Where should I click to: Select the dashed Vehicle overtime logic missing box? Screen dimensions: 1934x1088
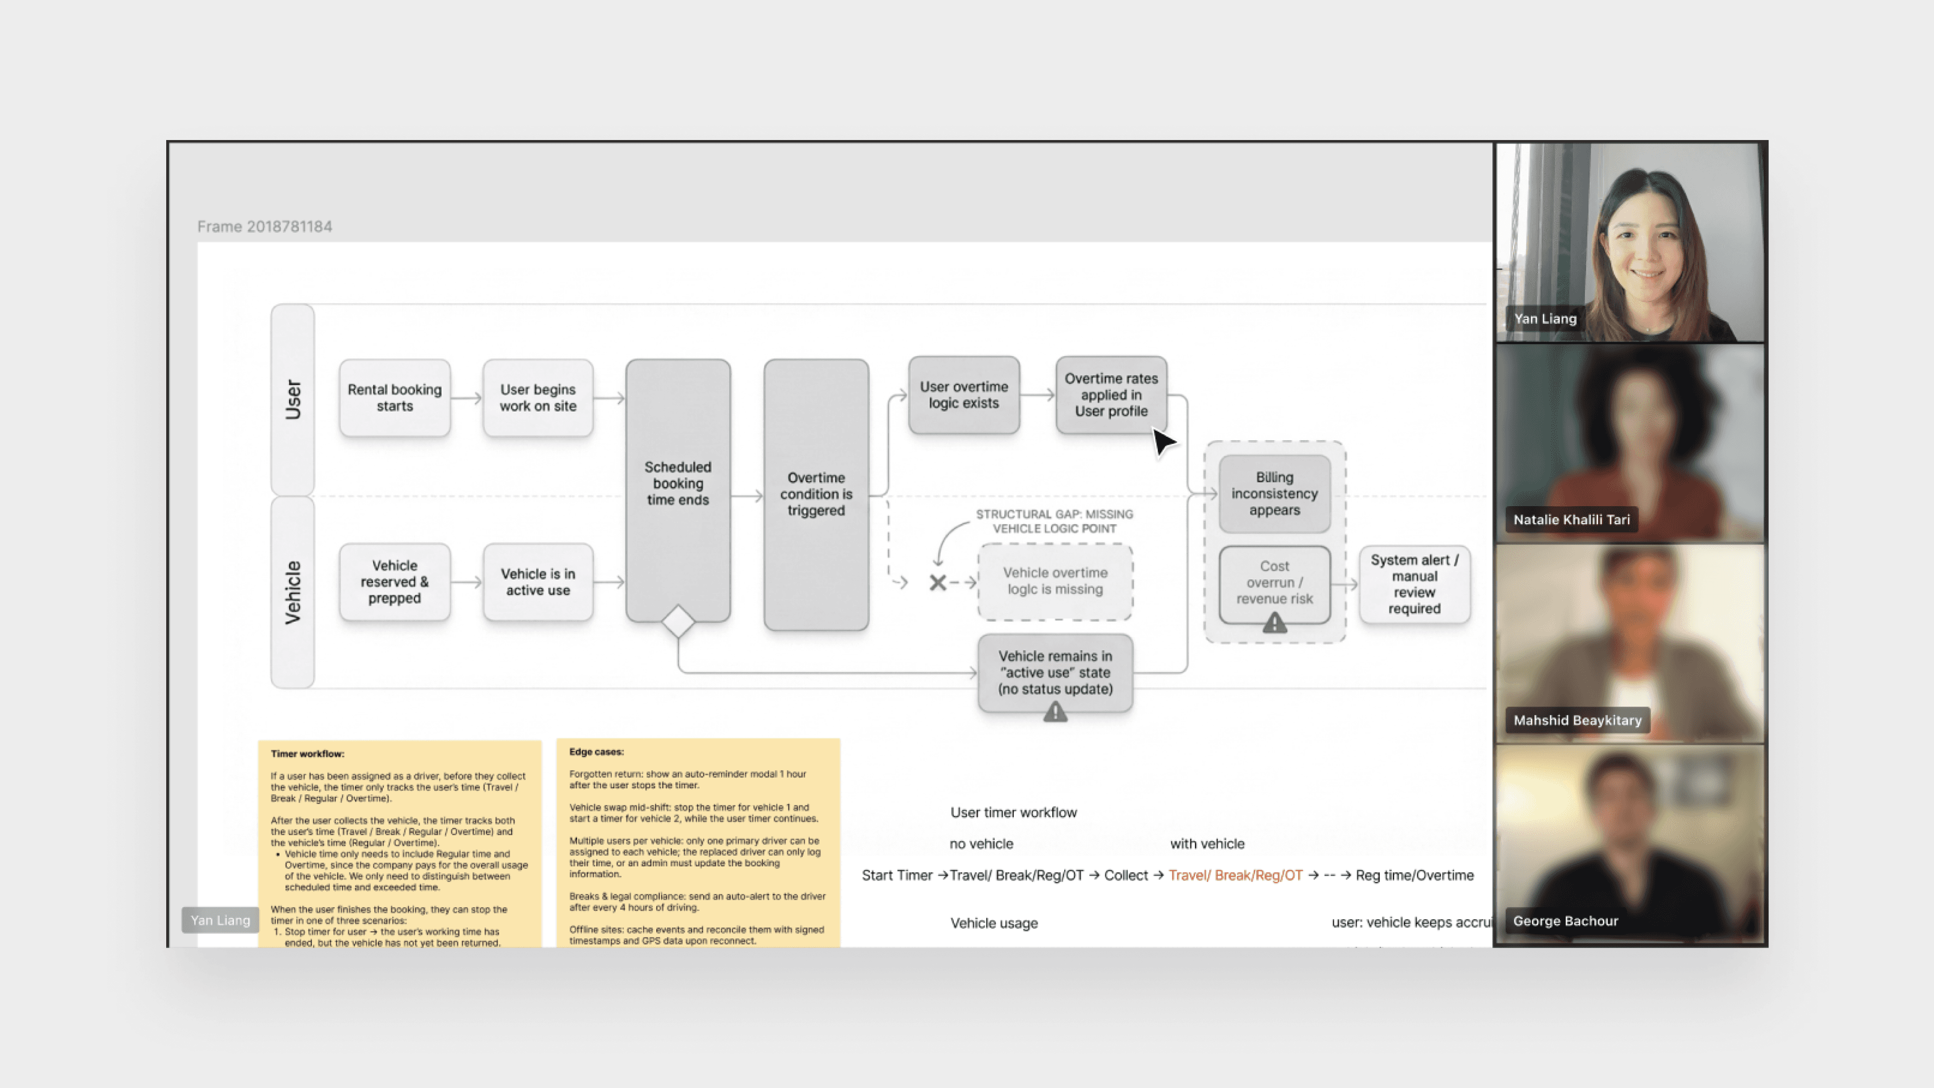(x=1055, y=581)
